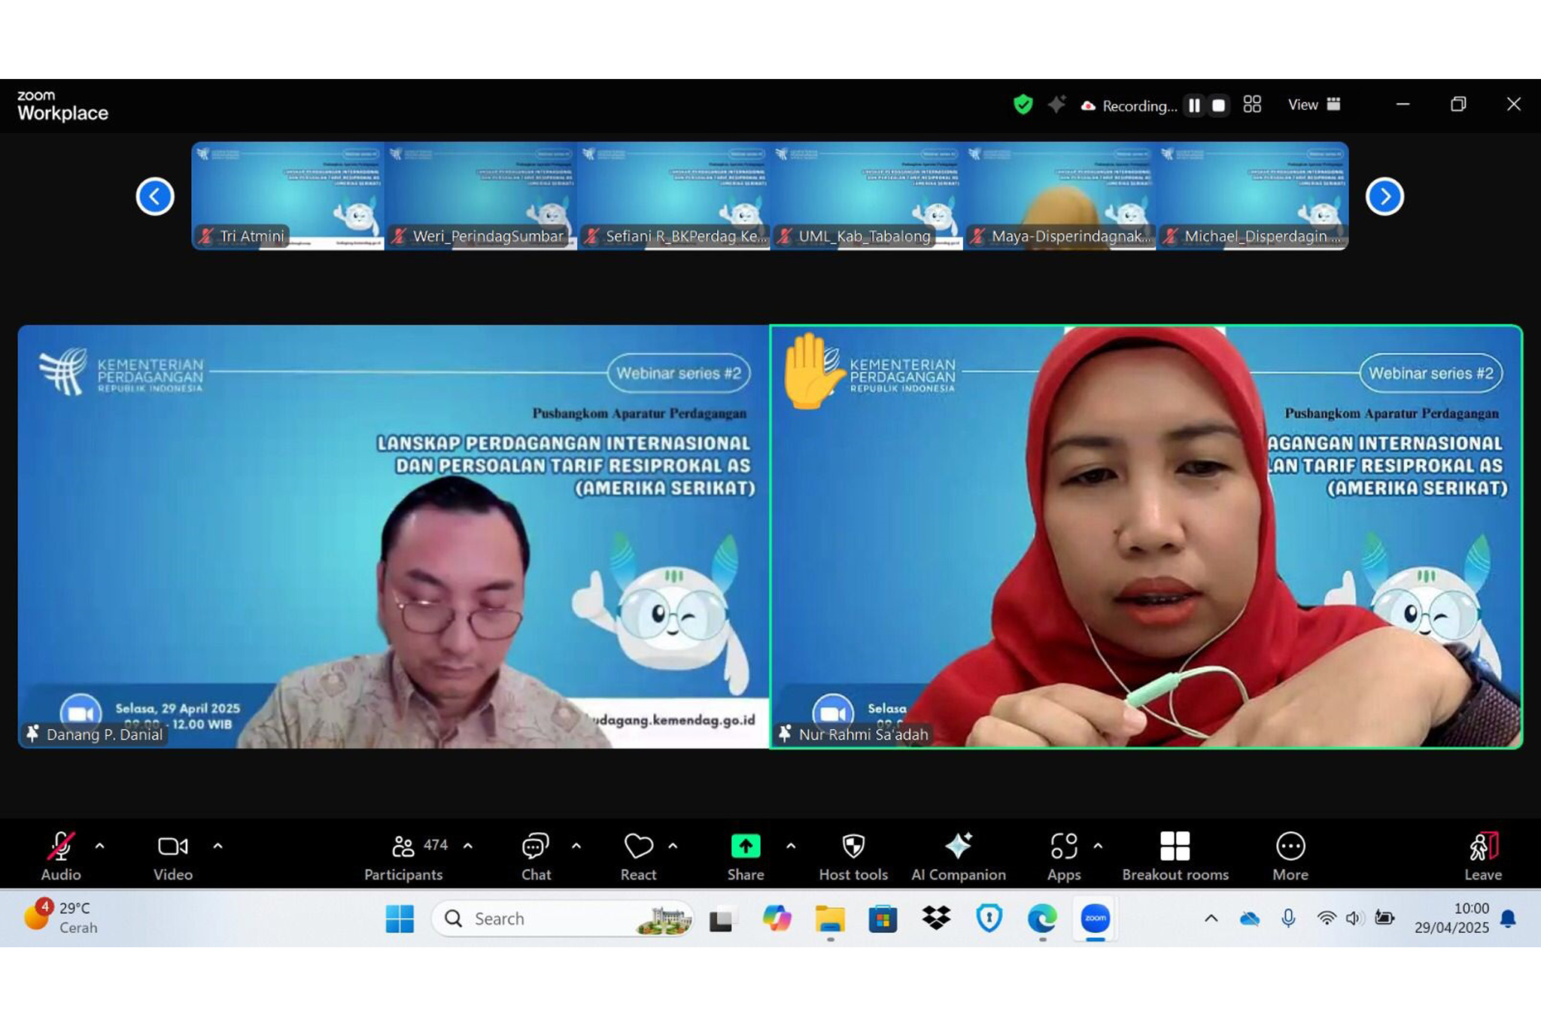The width and height of the screenshot is (1541, 1027).
Task: Open the More options menu
Action: pos(1290,855)
